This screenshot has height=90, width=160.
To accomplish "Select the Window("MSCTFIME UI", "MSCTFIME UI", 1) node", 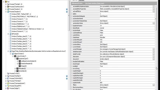I will coord(25,16).
